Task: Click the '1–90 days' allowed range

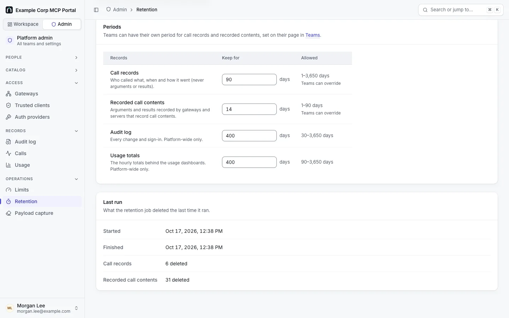Action: tap(312, 105)
